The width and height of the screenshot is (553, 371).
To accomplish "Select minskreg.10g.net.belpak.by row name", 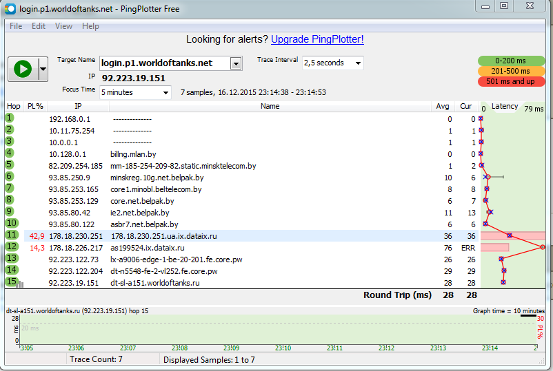I will tap(157, 178).
